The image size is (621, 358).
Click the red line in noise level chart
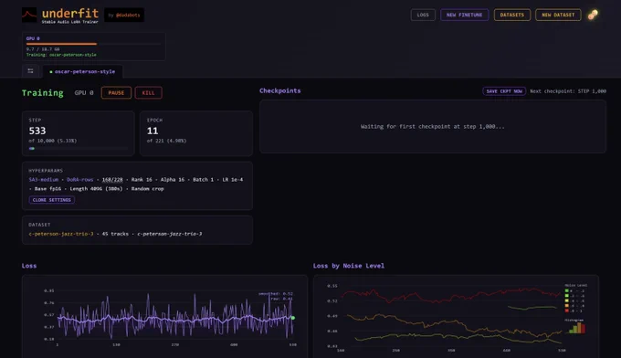pos(451,296)
